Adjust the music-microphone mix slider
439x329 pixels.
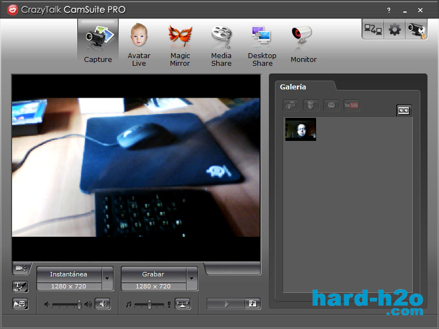[x=149, y=304]
